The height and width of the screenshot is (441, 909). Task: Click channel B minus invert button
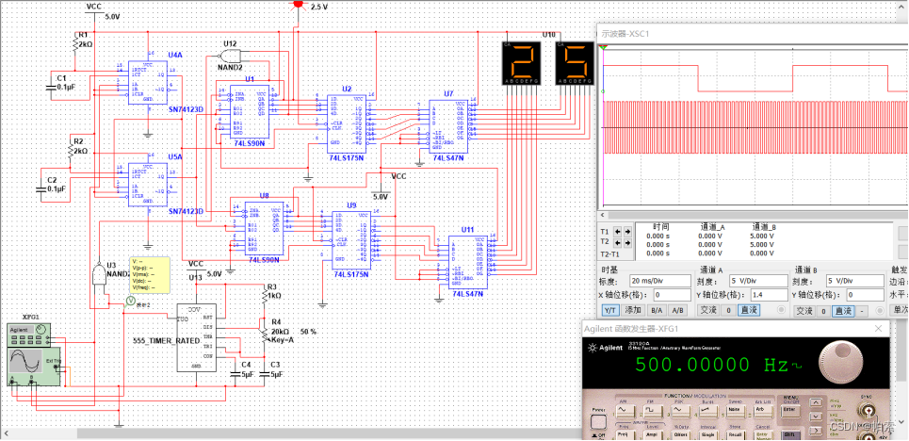click(x=862, y=311)
